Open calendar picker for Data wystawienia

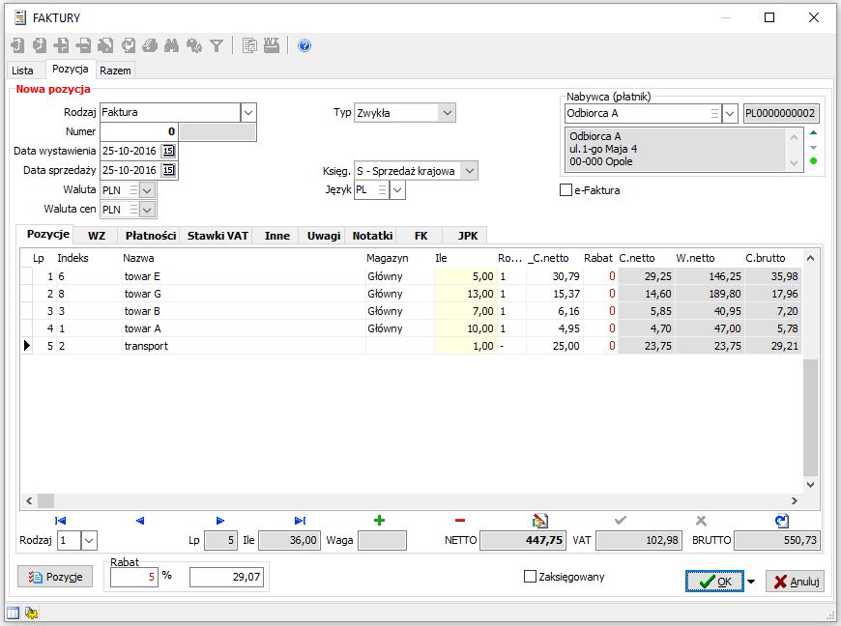point(168,151)
